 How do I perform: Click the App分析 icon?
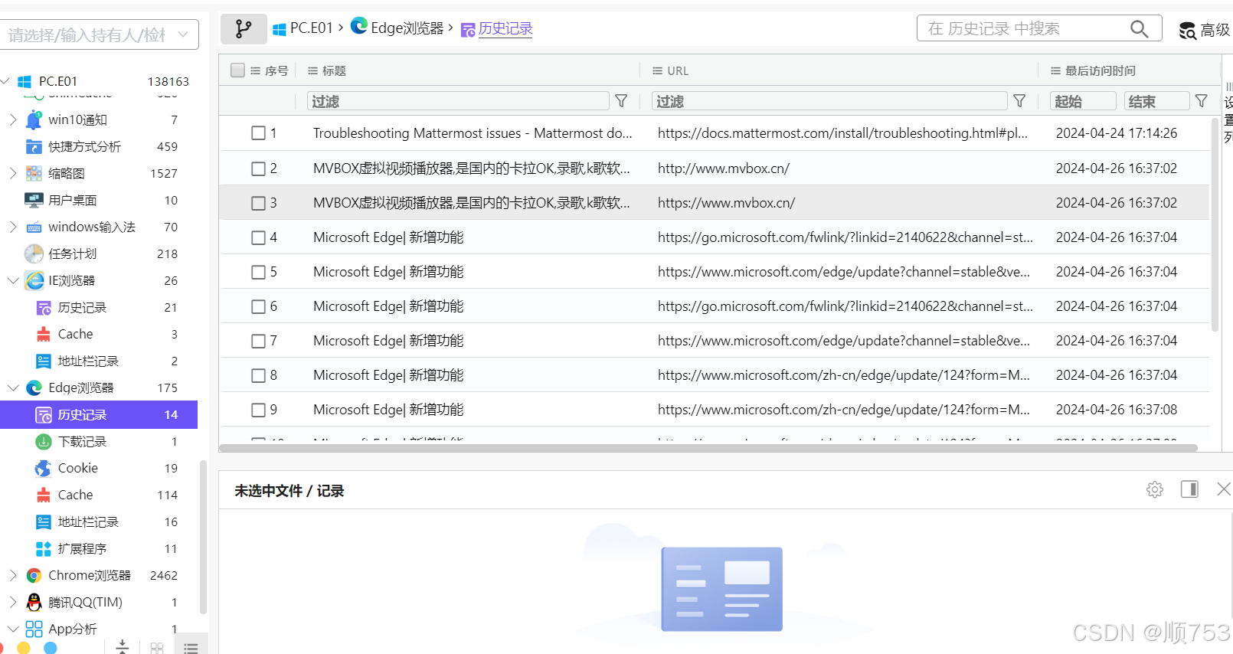(x=34, y=629)
